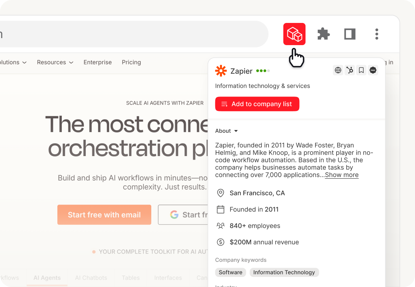This screenshot has height=287, width=415.
Task: Bookmark the Zapier company
Action: [361, 70]
